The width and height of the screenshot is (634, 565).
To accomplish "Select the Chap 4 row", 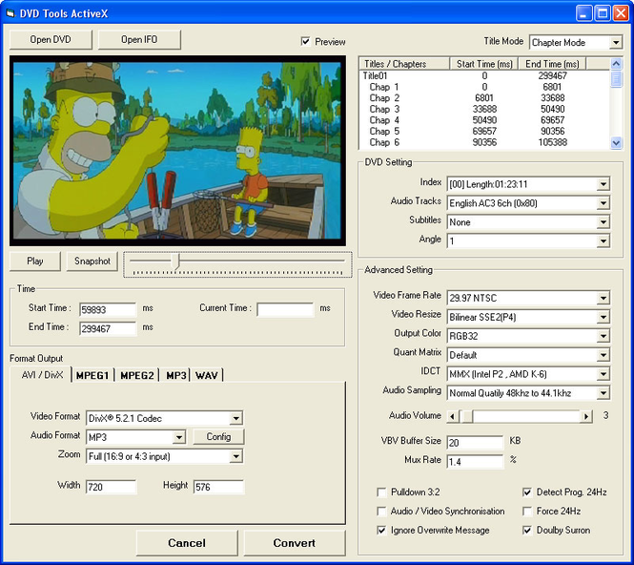I will (x=484, y=120).
